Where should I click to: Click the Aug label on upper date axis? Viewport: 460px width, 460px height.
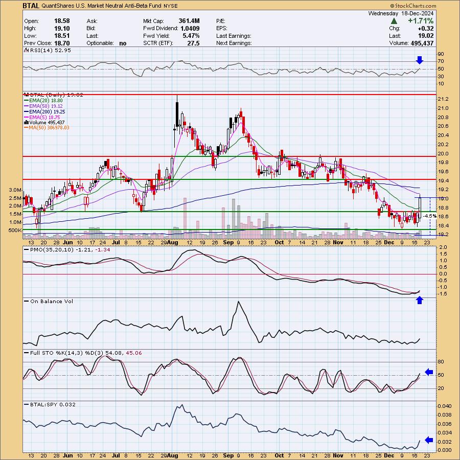tap(173, 242)
